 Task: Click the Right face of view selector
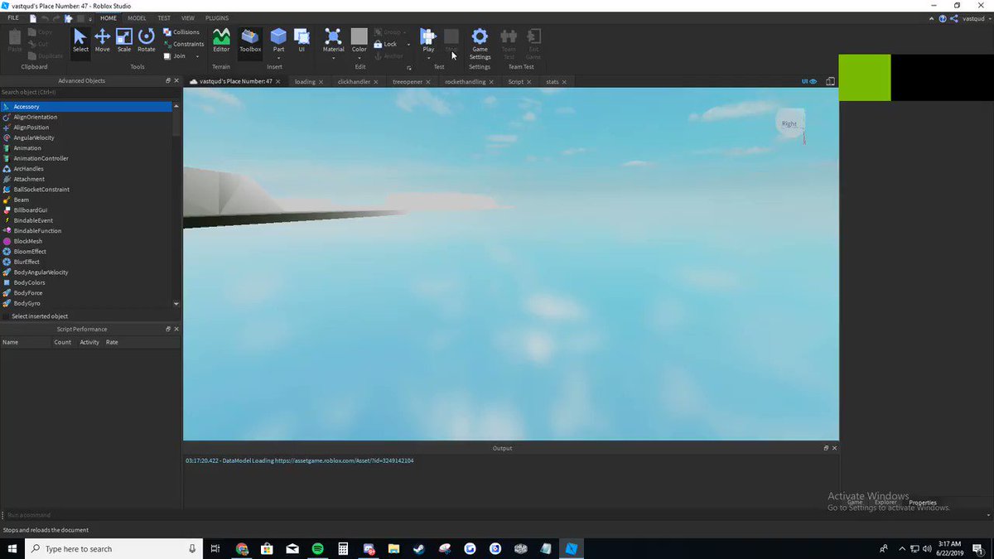[x=789, y=123]
